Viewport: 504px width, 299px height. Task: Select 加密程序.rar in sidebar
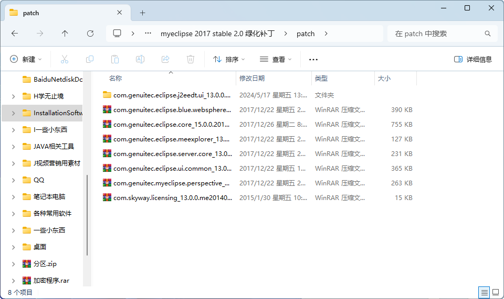tap(46, 281)
